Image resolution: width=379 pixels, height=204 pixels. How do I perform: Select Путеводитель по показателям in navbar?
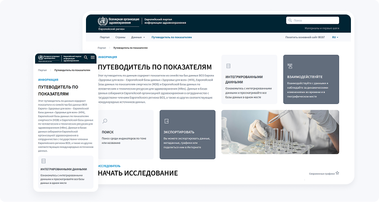[x=172, y=37]
